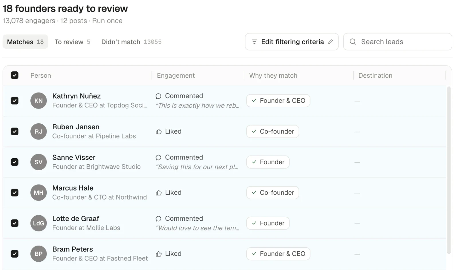Toggle the select-all checkbox in the table header
Screen dimensions: 456x270
coord(15,75)
